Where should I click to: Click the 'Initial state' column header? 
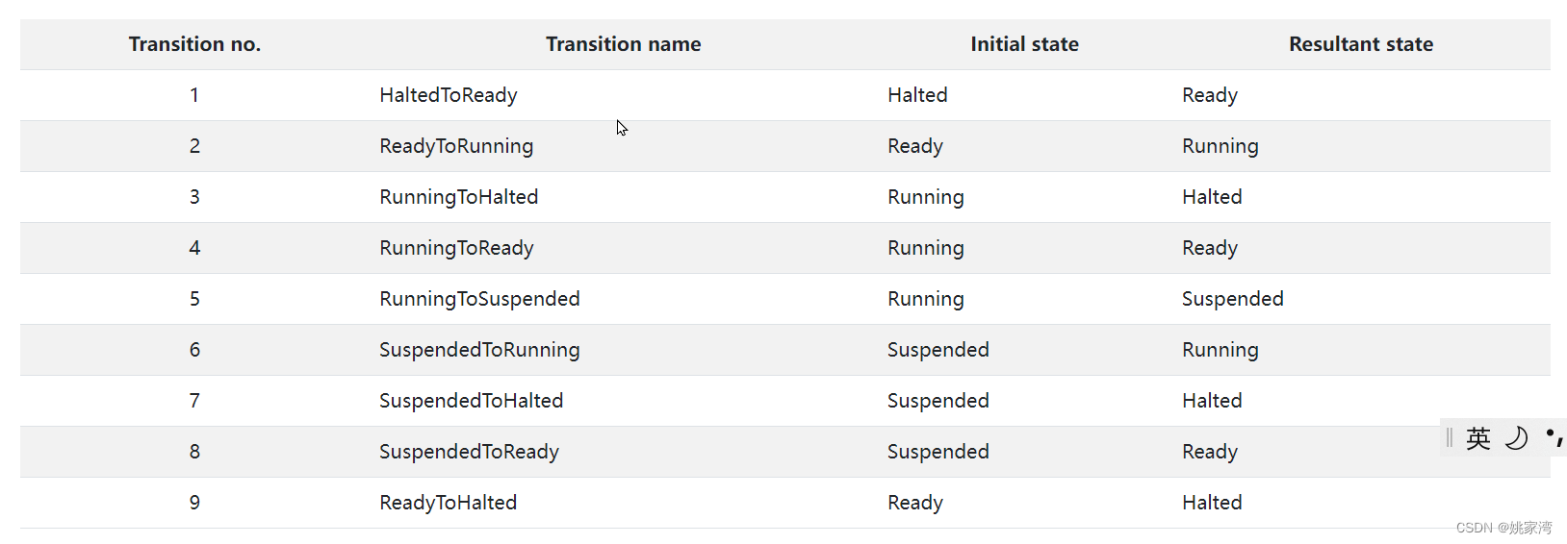pos(1024,44)
